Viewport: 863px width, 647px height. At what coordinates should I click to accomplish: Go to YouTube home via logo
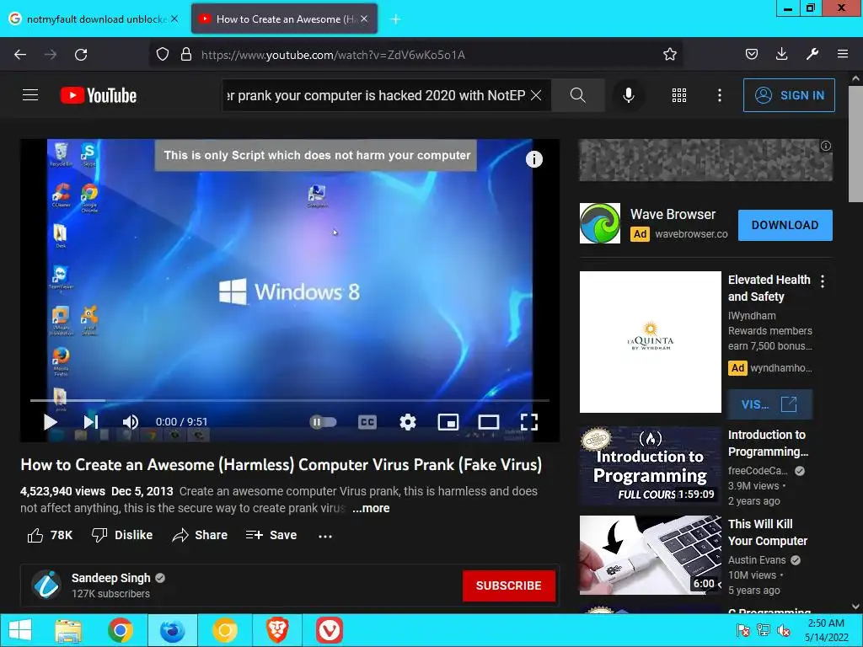point(99,95)
